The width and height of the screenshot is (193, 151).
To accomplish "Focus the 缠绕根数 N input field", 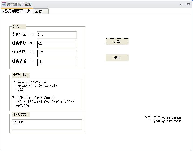I will (57, 44).
